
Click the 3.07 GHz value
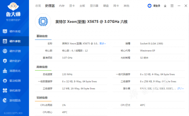coord(67,58)
